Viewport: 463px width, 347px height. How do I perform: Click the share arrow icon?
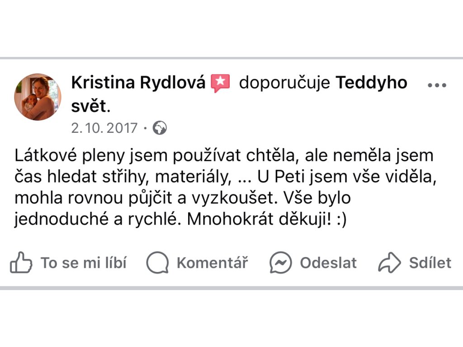click(x=389, y=263)
